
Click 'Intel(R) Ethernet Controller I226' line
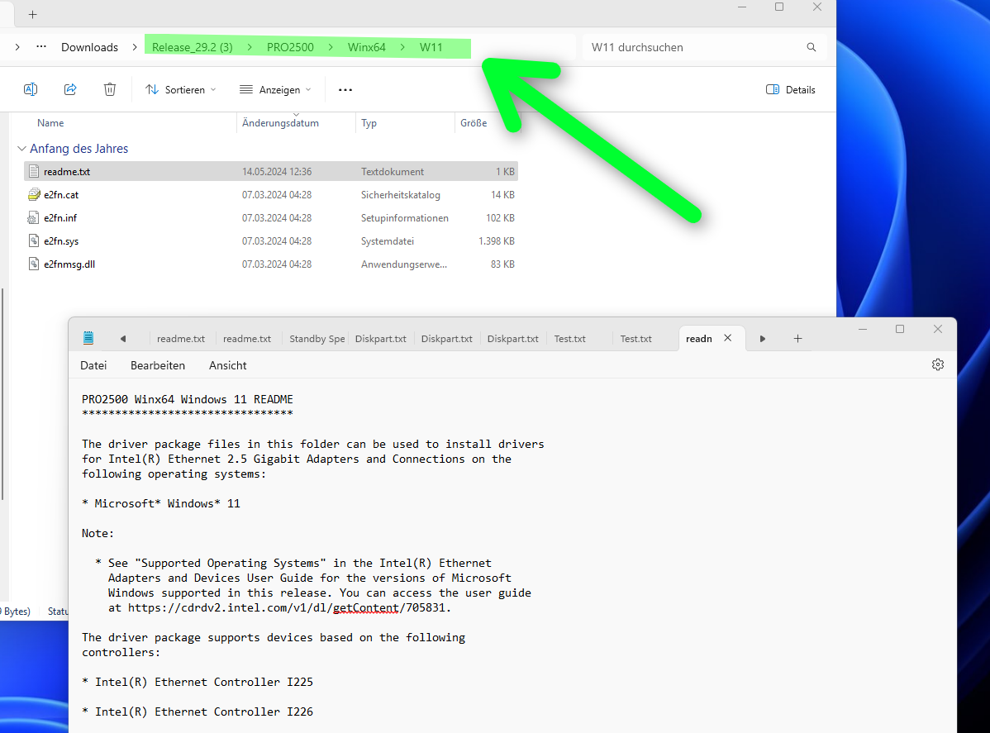pyautogui.click(x=204, y=712)
